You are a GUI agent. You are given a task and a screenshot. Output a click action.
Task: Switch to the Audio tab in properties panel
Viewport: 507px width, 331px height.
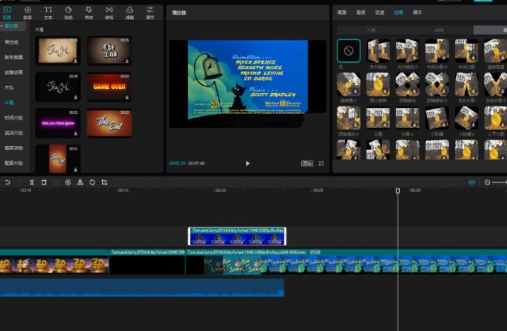click(x=360, y=13)
